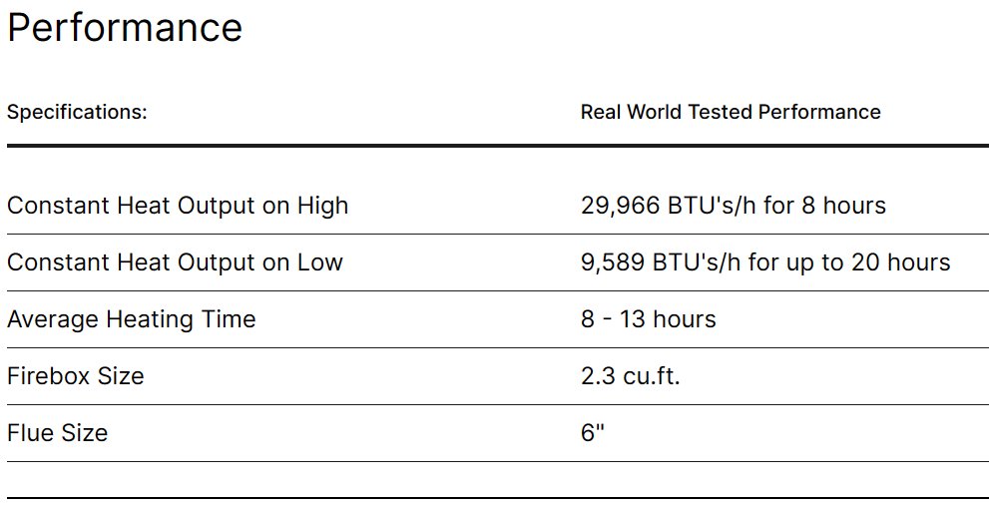989x507 pixels.
Task: Select the 6" flue size value
Action: tap(593, 433)
